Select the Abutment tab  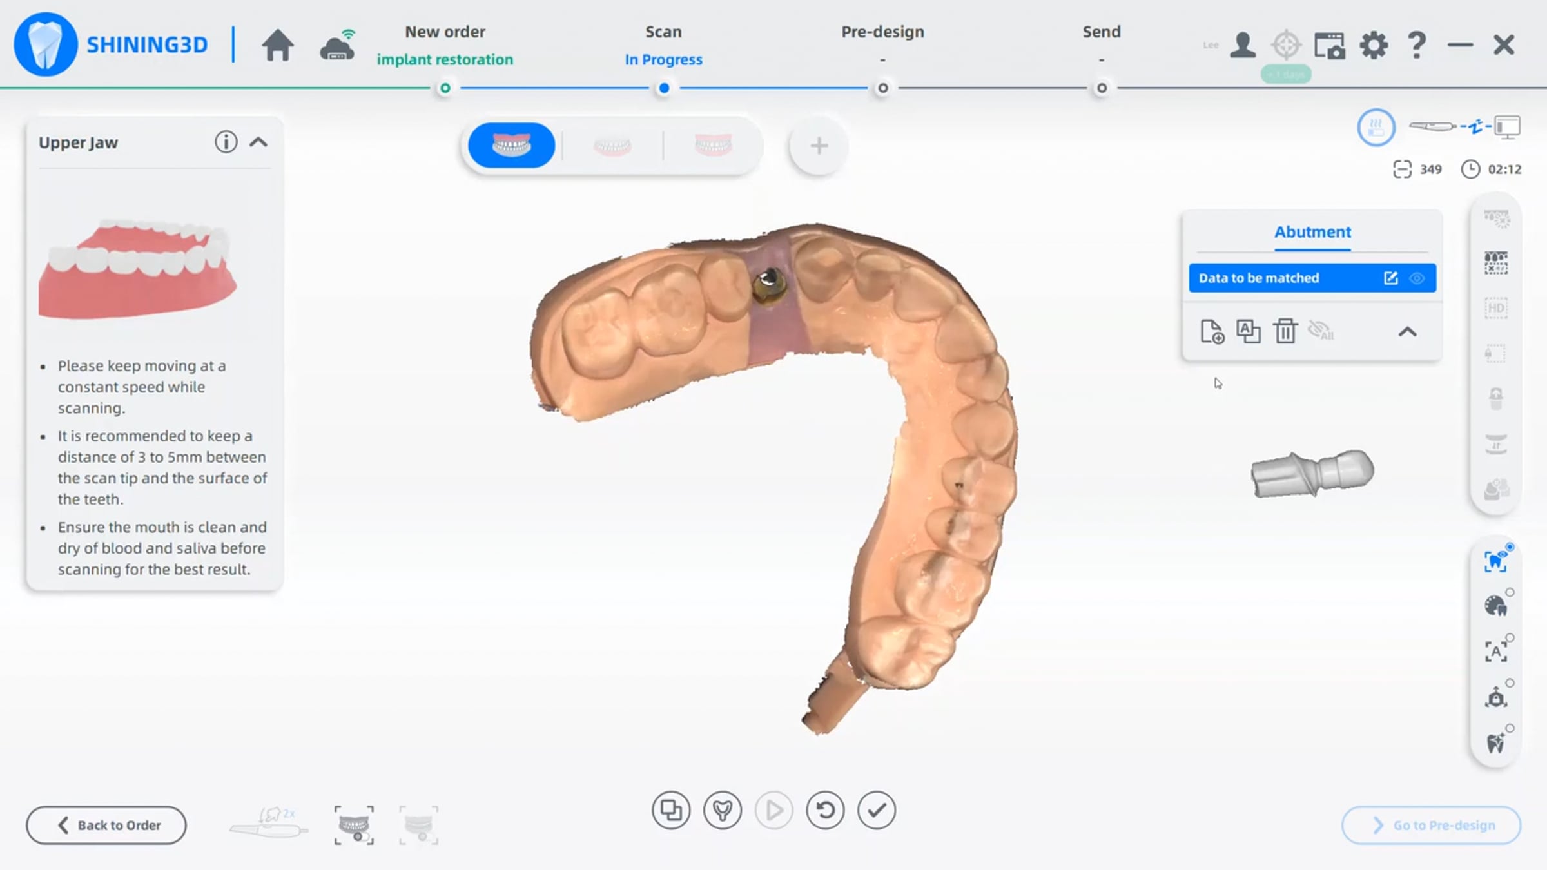[x=1312, y=232]
